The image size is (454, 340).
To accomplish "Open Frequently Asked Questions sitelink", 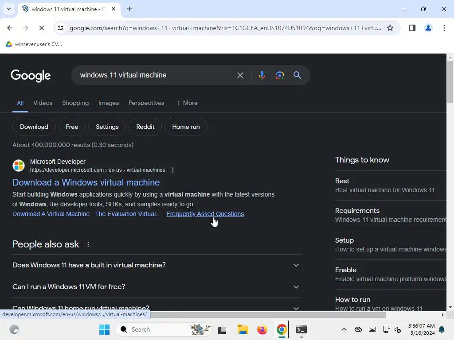I will (205, 214).
